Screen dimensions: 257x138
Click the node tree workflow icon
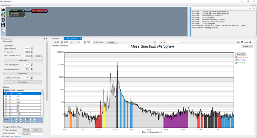coord(3,15)
